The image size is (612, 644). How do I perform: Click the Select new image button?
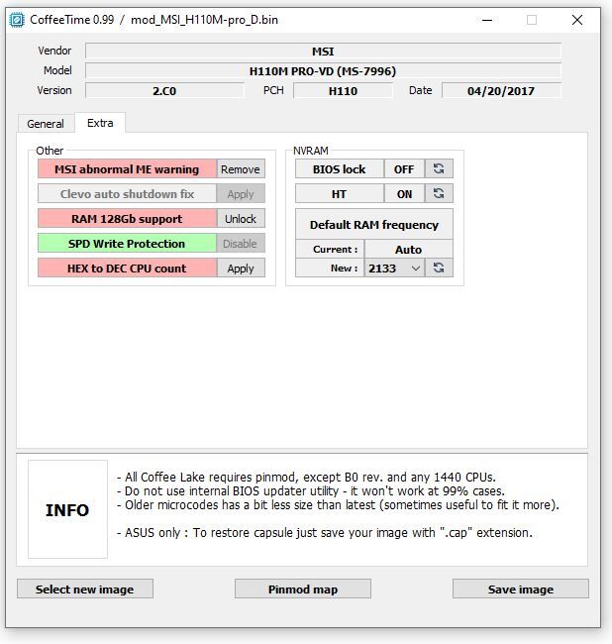tap(85, 589)
